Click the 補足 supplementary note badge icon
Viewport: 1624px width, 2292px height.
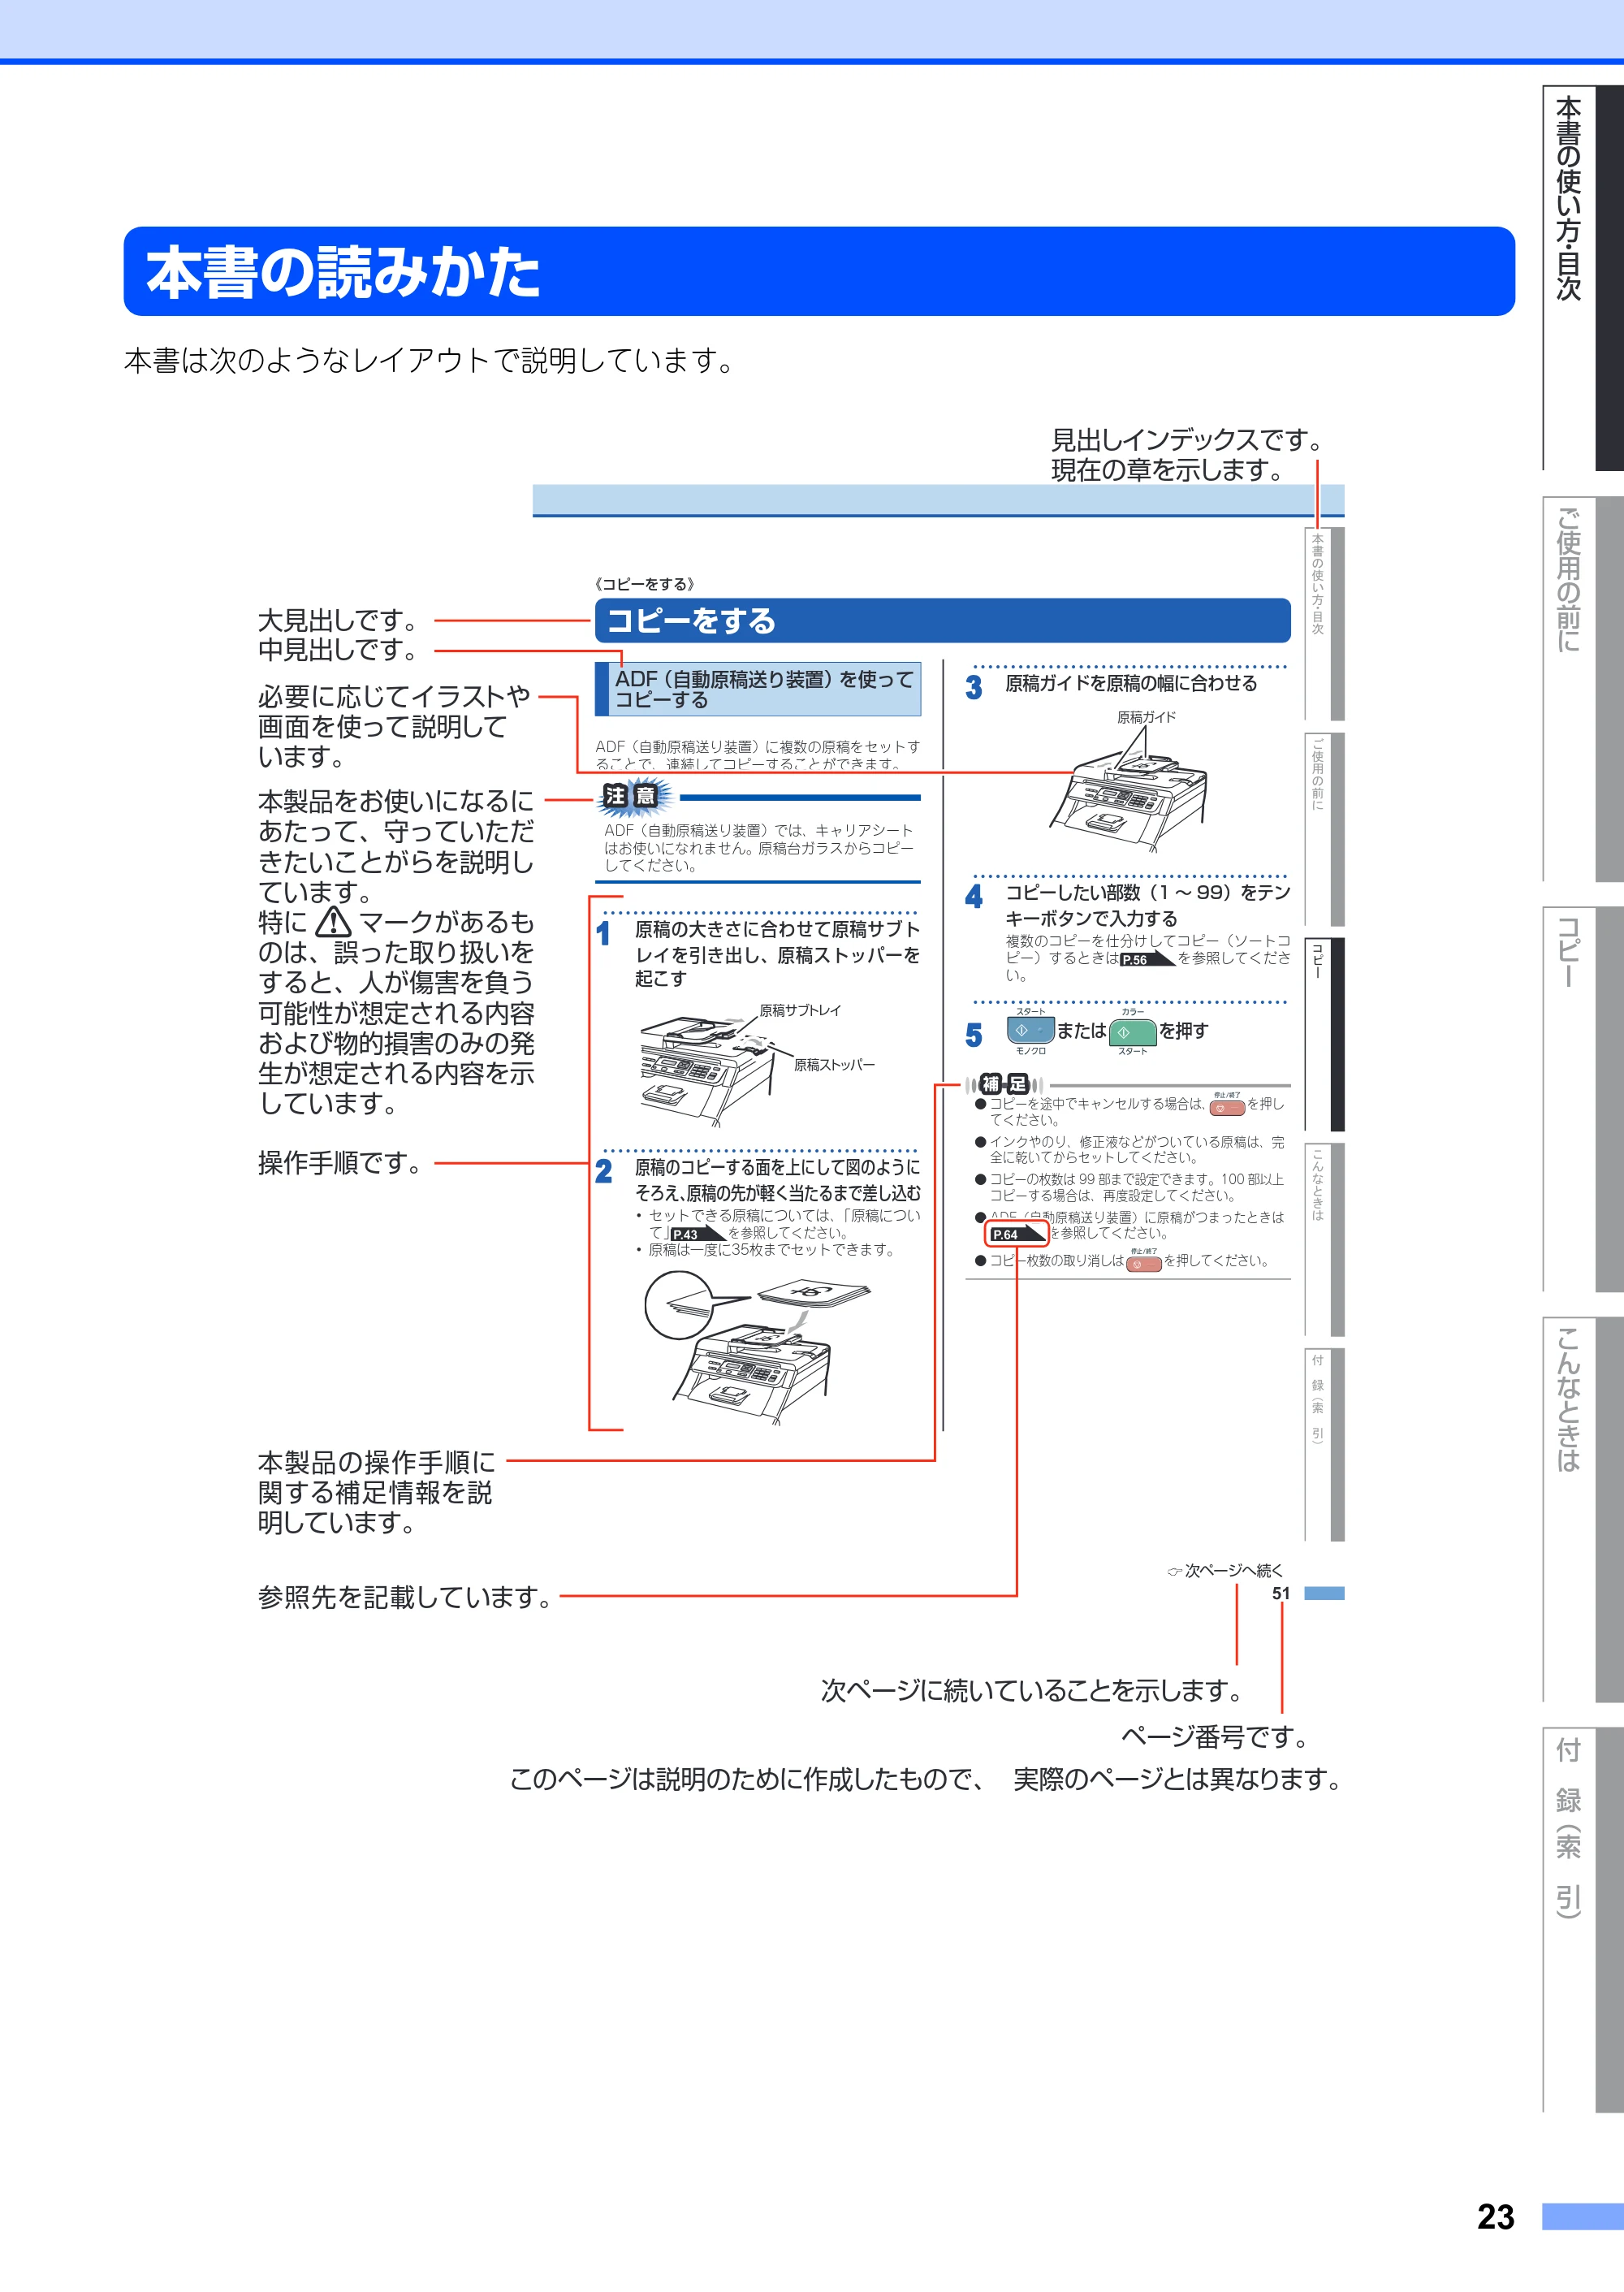click(1004, 1084)
